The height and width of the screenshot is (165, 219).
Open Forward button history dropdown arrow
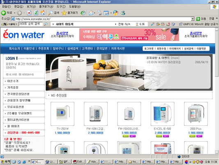point(24,13)
